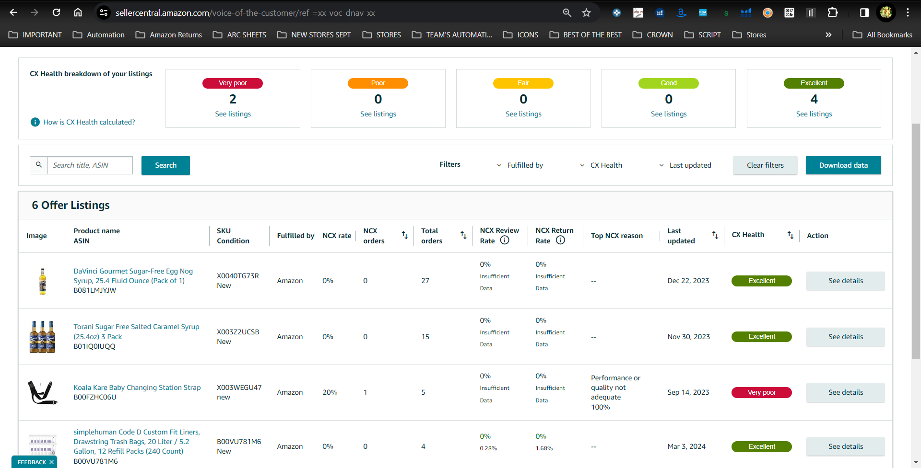The width and height of the screenshot is (921, 468).
Task: Click the Download data button
Action: coord(843,165)
